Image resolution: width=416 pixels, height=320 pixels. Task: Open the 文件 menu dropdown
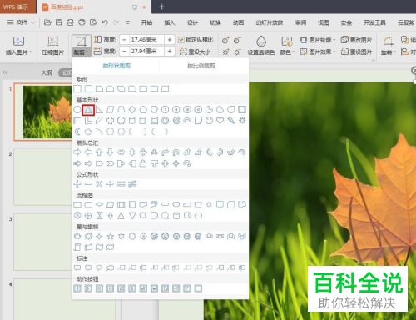(x=22, y=22)
